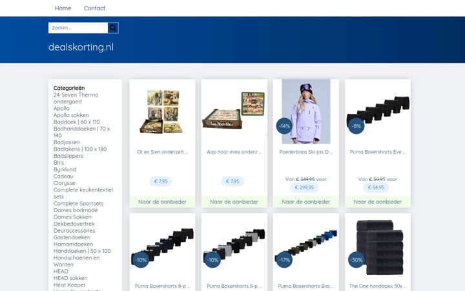The width and height of the screenshot is (465, 291).
Task: Open Aap noot mies onderz product title
Action: point(234,152)
